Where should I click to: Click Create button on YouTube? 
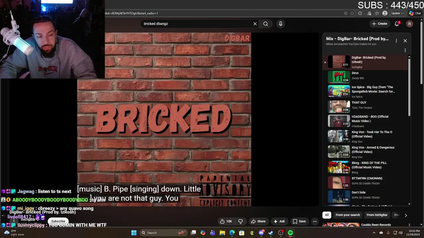coord(380,24)
